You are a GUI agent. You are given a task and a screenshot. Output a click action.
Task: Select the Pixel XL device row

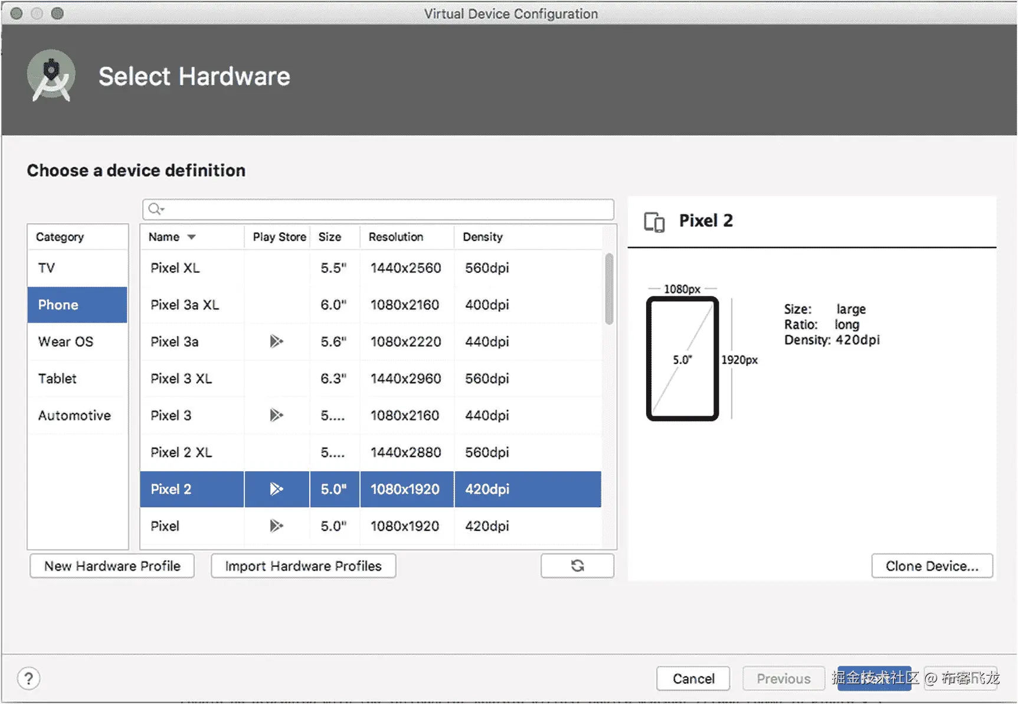(x=371, y=268)
